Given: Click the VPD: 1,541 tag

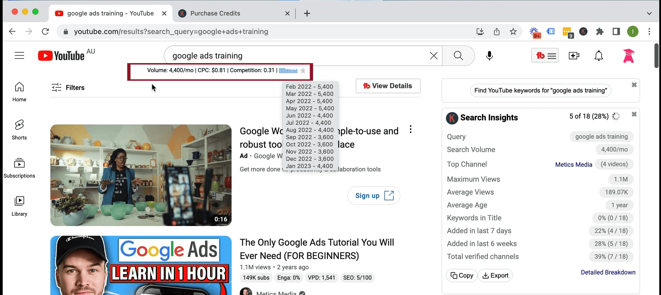Looking at the screenshot, I should 321,278.
